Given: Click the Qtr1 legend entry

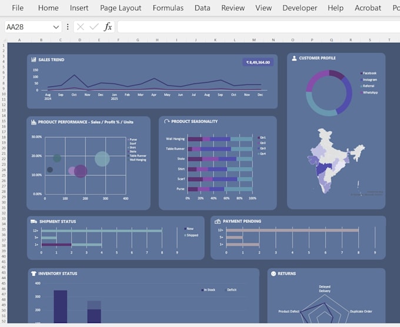Looking at the screenshot, I should click(262, 138).
